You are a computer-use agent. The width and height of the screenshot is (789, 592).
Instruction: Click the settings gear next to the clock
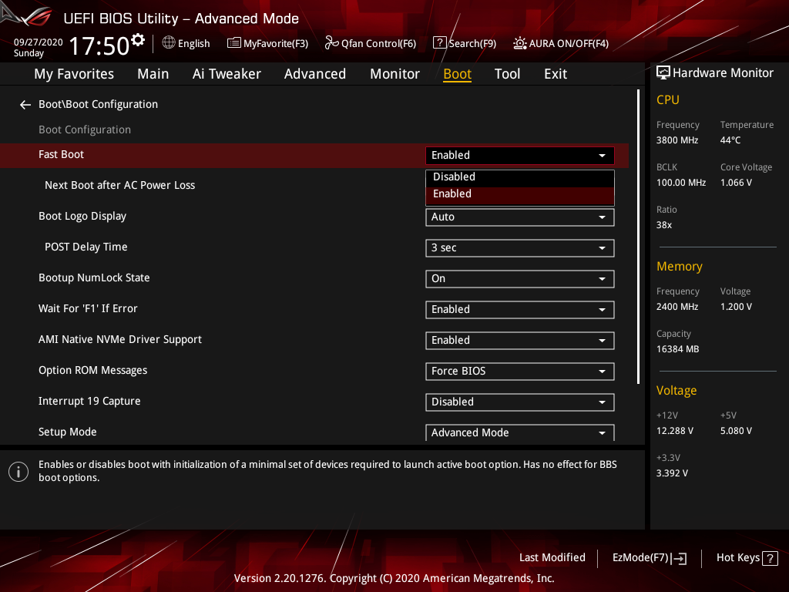[x=138, y=40]
